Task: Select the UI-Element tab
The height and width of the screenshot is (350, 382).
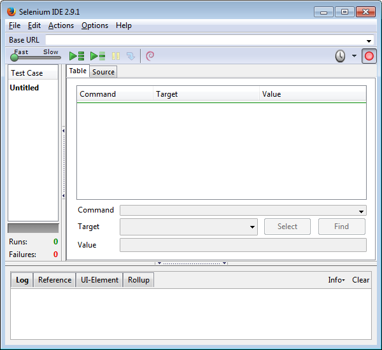Action: [x=99, y=280]
